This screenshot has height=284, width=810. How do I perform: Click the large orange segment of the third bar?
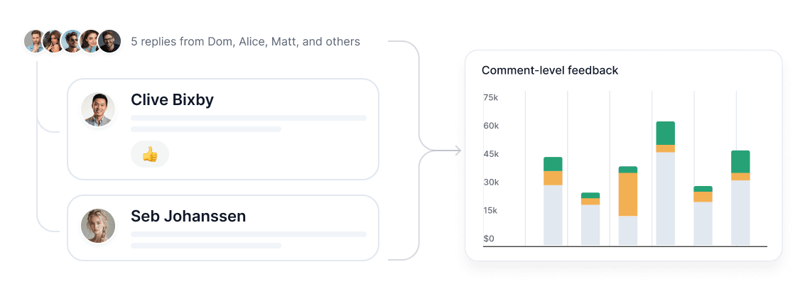[627, 194]
